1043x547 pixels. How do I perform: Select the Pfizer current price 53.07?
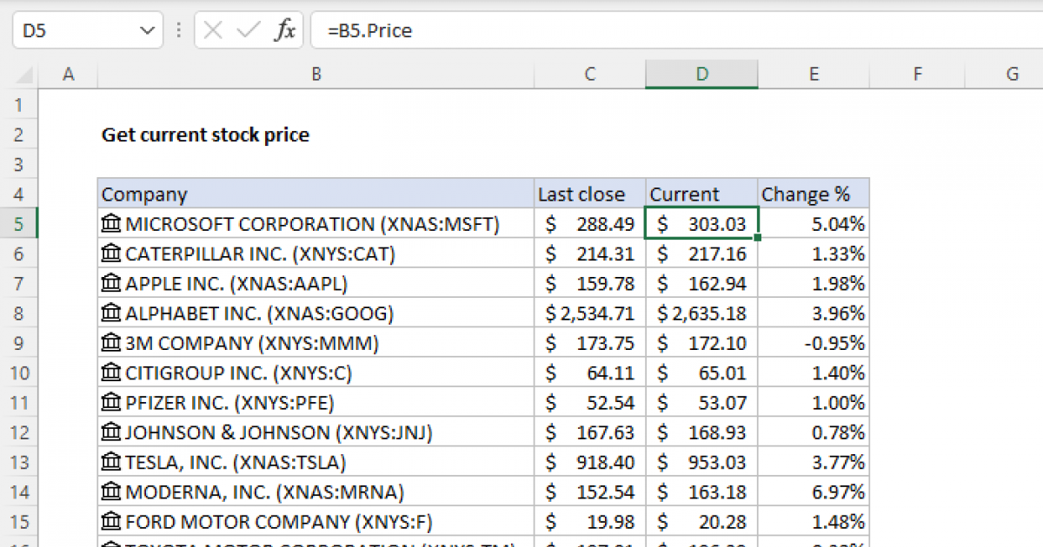tap(701, 403)
